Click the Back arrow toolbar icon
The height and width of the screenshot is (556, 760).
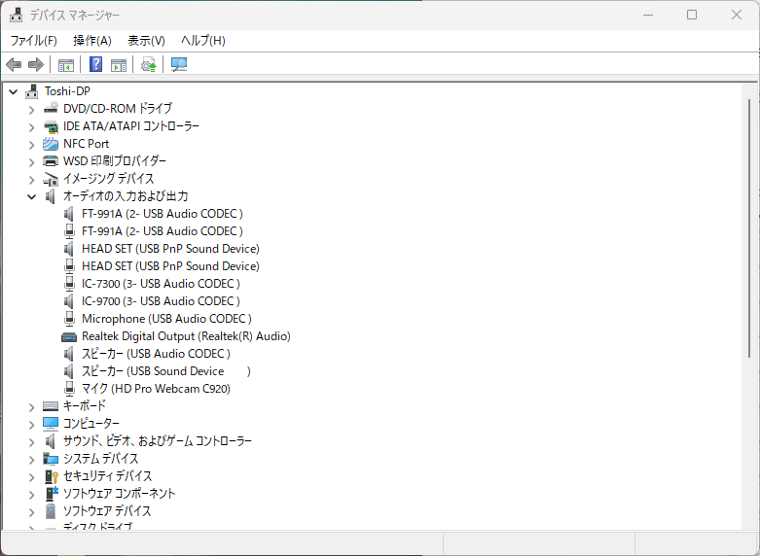coord(14,64)
